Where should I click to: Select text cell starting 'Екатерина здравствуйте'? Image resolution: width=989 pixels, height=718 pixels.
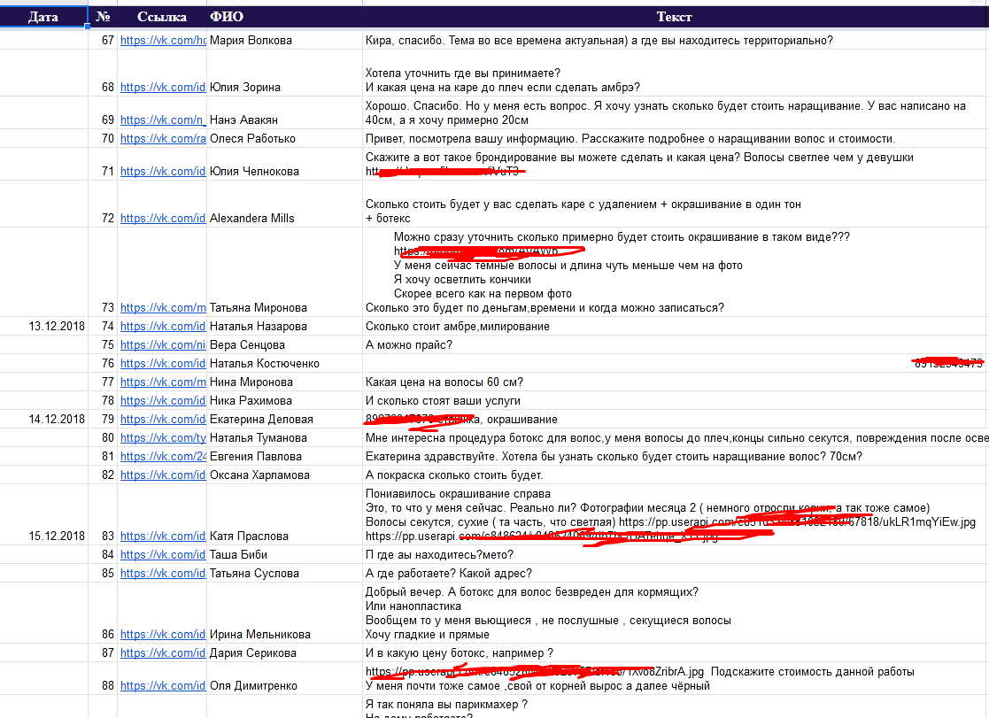[x=676, y=457]
